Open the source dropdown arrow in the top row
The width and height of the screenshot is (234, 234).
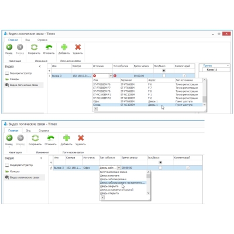111,75
